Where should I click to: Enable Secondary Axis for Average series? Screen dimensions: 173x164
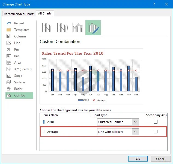pos(156,132)
